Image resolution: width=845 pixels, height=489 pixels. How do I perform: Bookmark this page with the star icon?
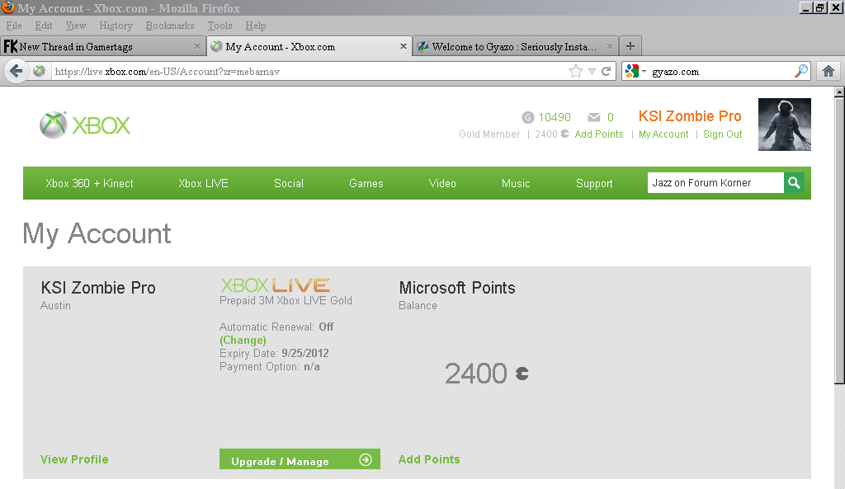tap(575, 71)
